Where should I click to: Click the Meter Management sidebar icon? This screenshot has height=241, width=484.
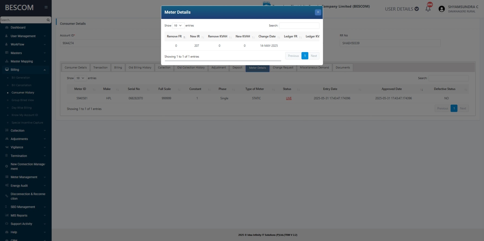click(x=7, y=177)
